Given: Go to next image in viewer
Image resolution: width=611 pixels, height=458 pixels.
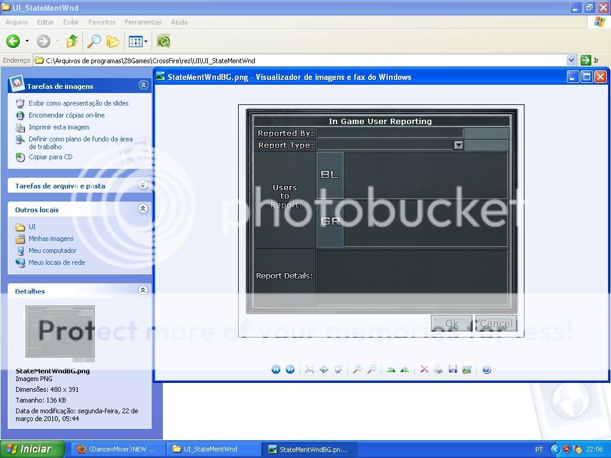Looking at the screenshot, I should pos(290,370).
